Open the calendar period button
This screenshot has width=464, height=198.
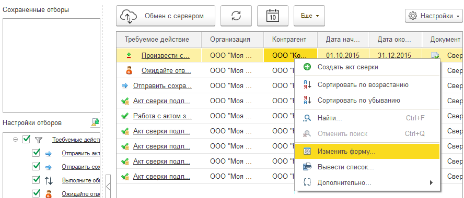[x=273, y=16]
